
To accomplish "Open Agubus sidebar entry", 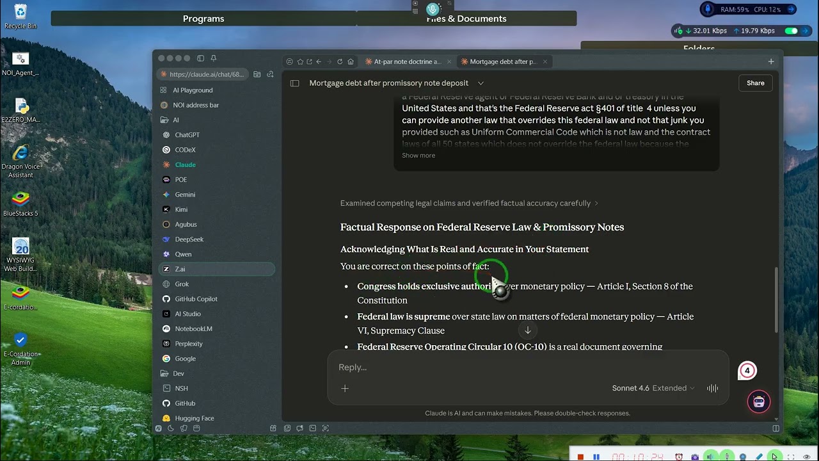I will [218, 225].
